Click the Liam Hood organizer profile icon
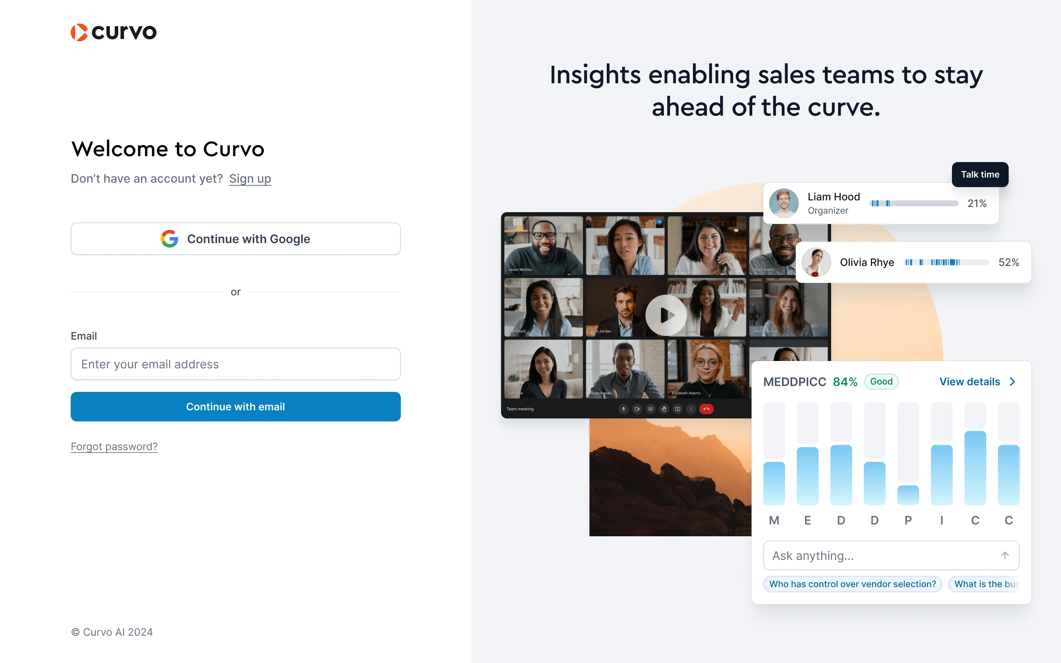This screenshot has height=663, width=1061. [785, 203]
